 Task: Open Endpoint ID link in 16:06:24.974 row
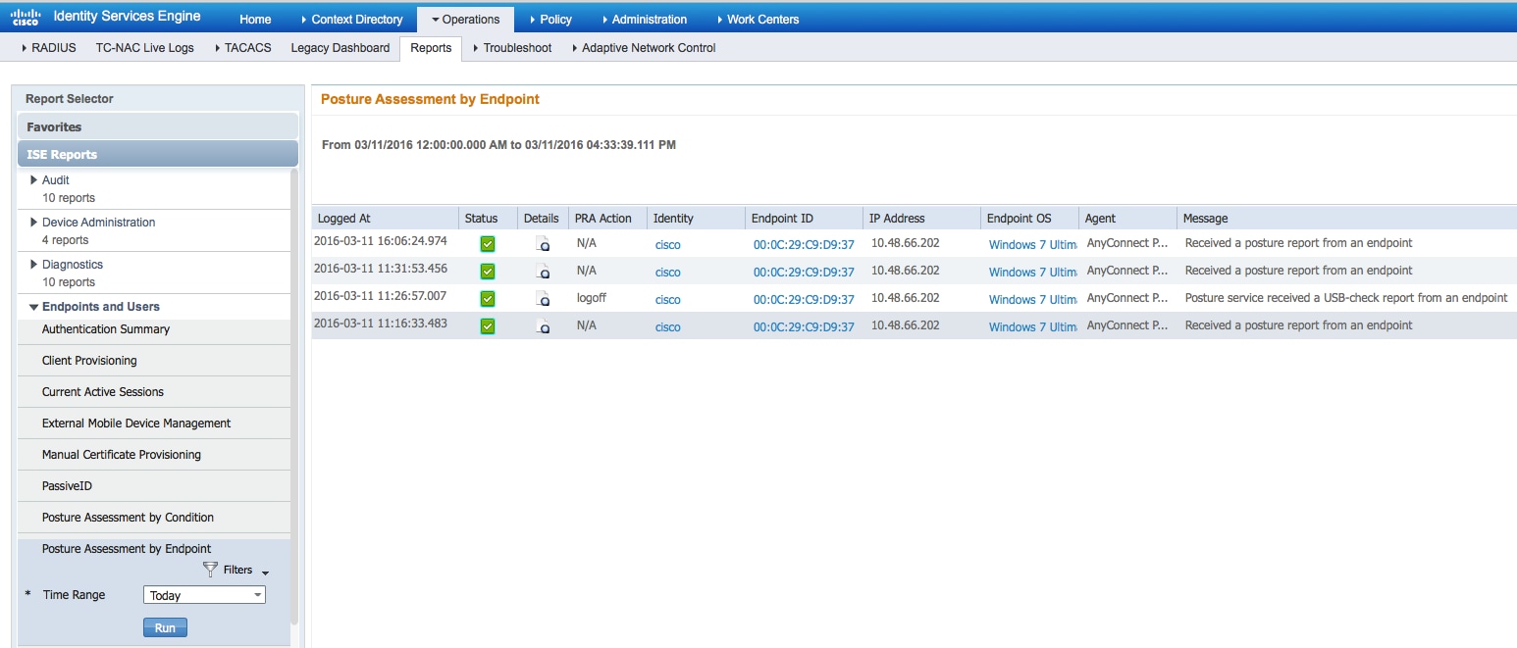(x=804, y=245)
